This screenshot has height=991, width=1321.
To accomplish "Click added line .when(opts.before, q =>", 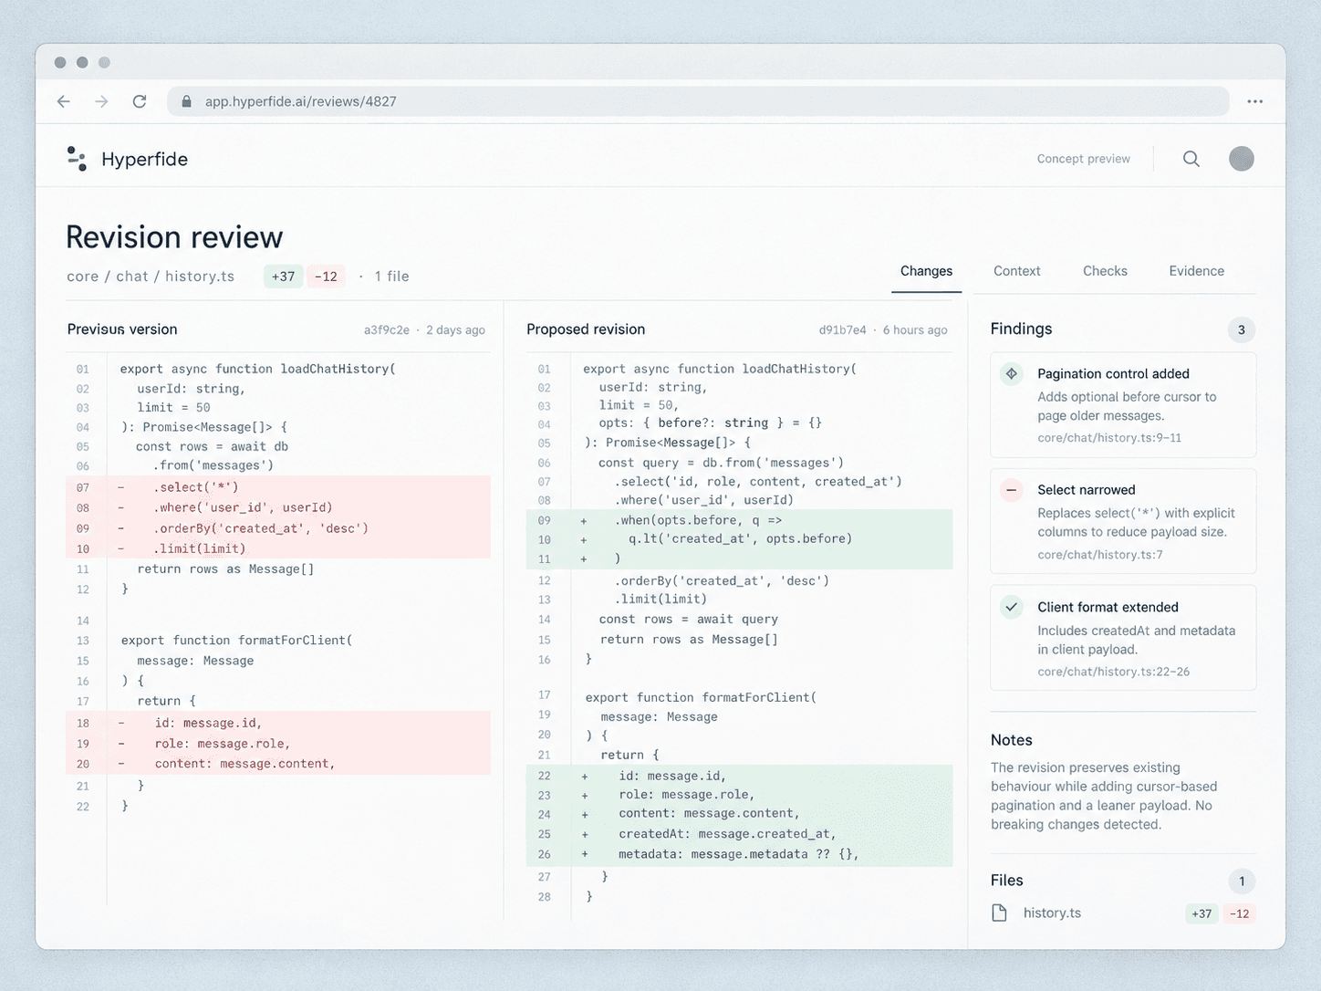I will point(739,520).
